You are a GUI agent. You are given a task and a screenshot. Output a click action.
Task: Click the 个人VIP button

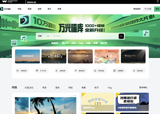(148, 9)
